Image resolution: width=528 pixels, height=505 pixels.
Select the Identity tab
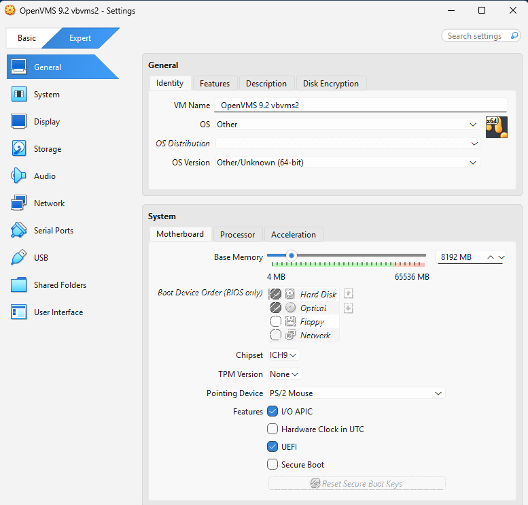point(170,83)
